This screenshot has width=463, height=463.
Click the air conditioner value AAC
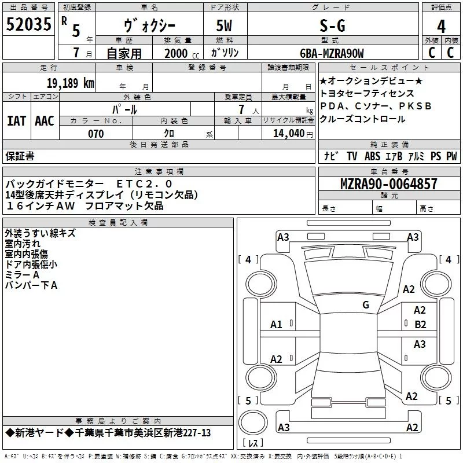(x=45, y=121)
